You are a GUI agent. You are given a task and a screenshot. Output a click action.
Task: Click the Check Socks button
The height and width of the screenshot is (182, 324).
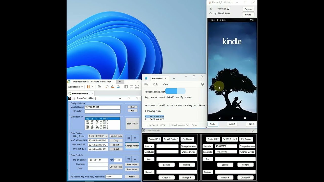pos(116,167)
